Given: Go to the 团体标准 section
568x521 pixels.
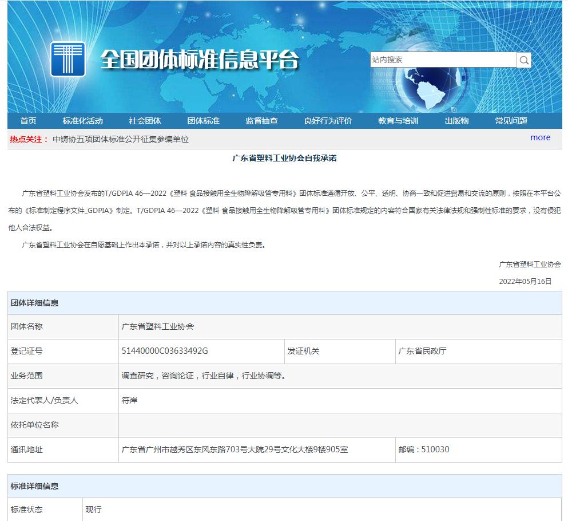Looking at the screenshot, I should pos(204,121).
